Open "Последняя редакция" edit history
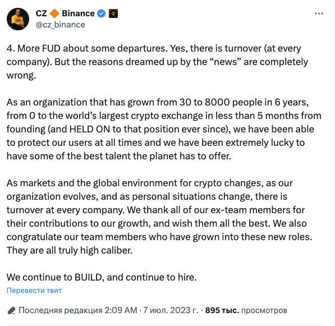Viewport: 335px width, 326px height. (61, 310)
